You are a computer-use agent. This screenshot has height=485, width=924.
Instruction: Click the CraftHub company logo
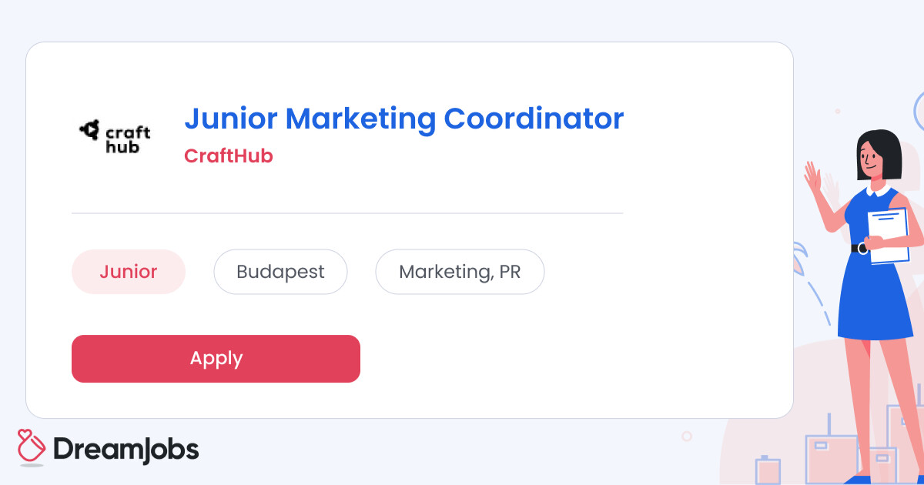click(113, 133)
